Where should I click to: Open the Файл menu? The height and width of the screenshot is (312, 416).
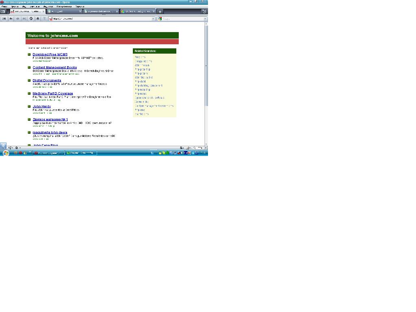pos(4,6)
